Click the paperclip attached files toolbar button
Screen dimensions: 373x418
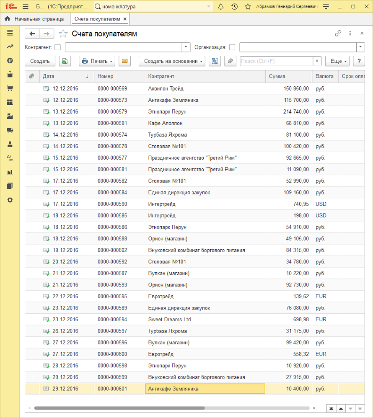click(230, 61)
